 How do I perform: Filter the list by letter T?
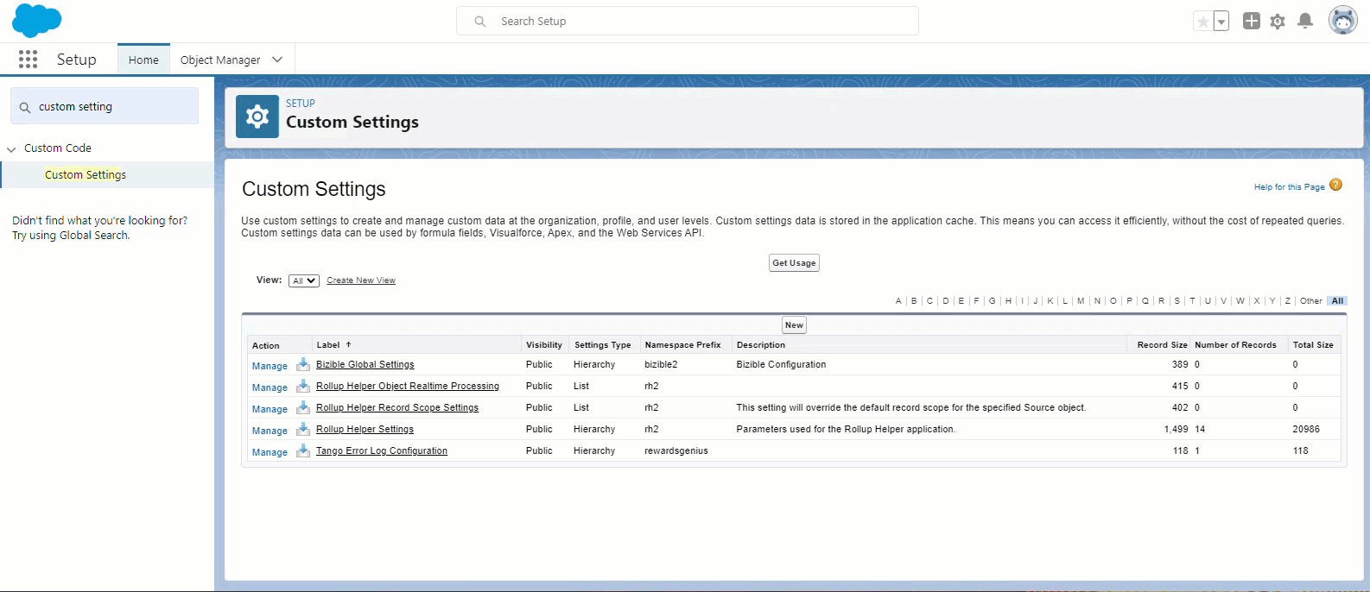1192,301
